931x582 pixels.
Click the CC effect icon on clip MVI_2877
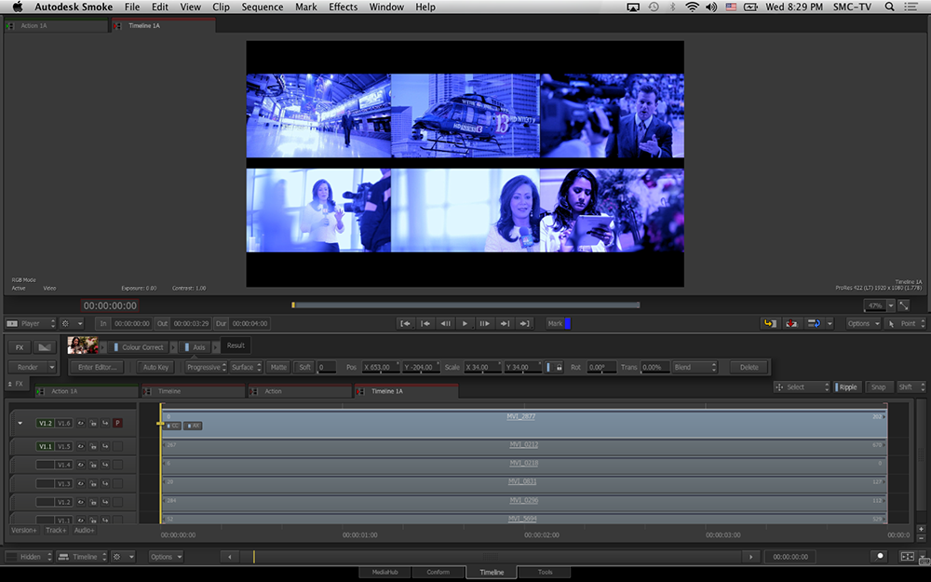click(x=174, y=426)
